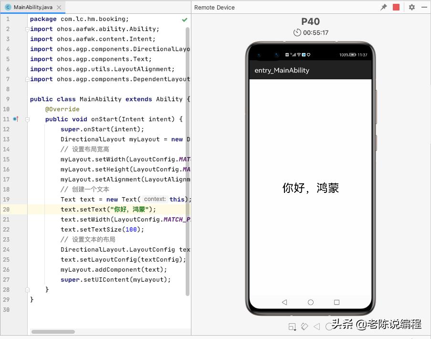The height and width of the screenshot is (339, 431).
Task: Pin the Remote Device panel
Action: click(x=383, y=7)
